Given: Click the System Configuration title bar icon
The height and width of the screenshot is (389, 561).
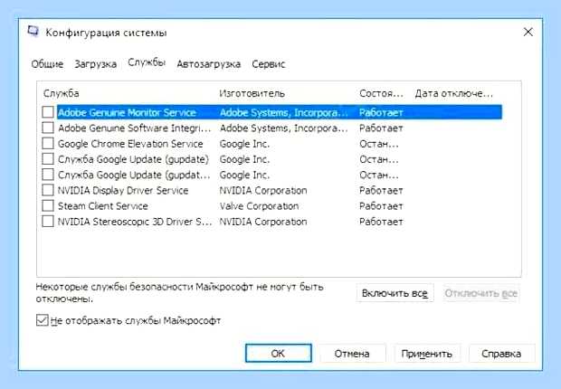Looking at the screenshot, I should click(33, 32).
